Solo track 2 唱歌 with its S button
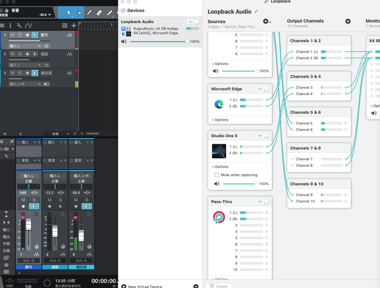380x288 pixels. pyautogui.click(x=20, y=54)
